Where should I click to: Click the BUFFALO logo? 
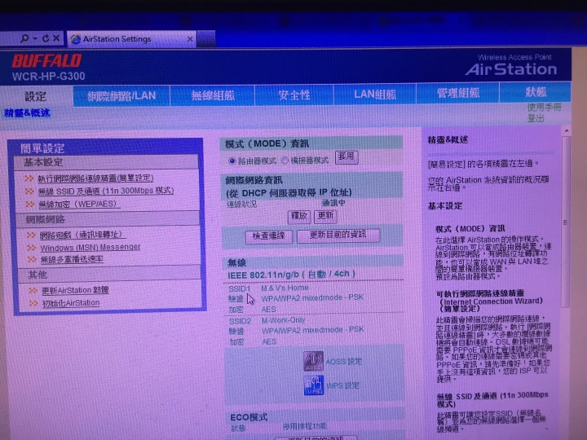coord(46,60)
